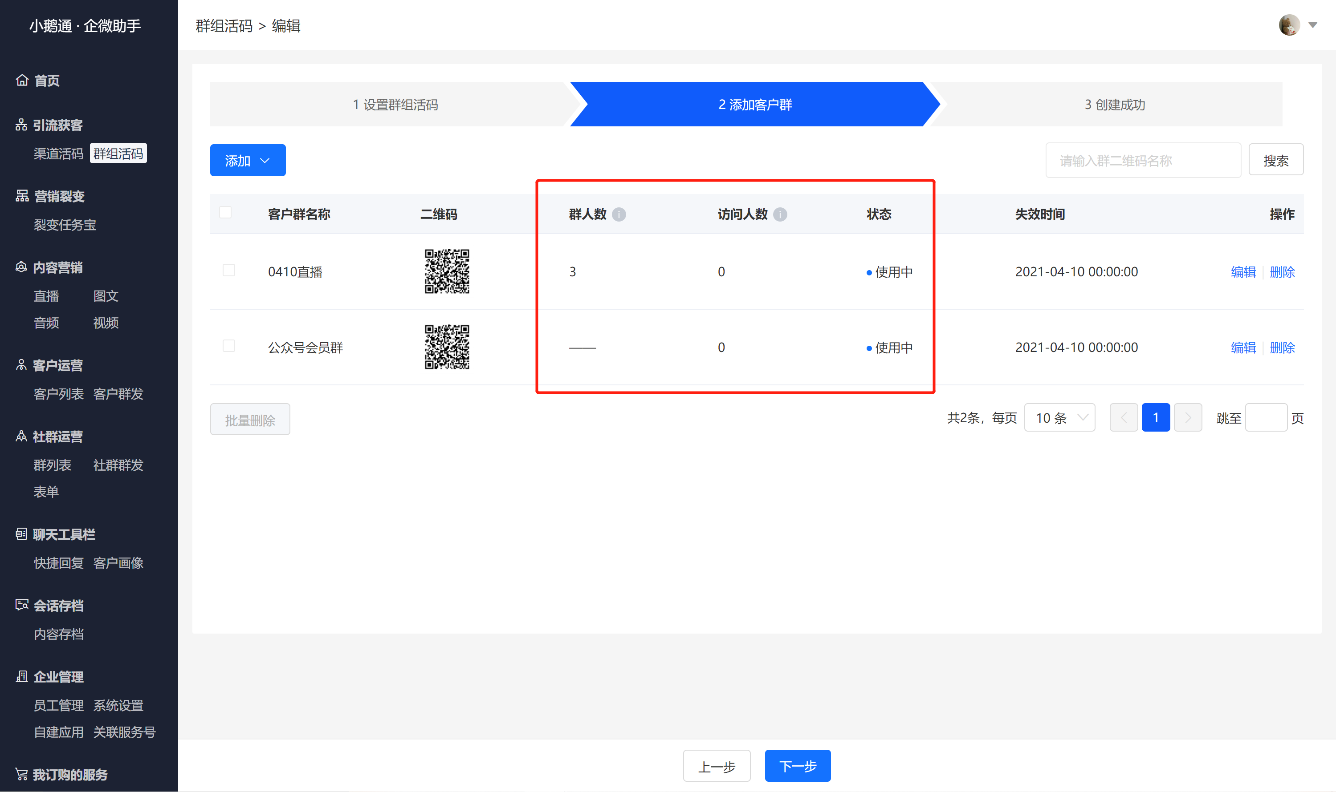Go to step 1 设置群组活码
Viewport: 1336px width, 792px height.
395,105
